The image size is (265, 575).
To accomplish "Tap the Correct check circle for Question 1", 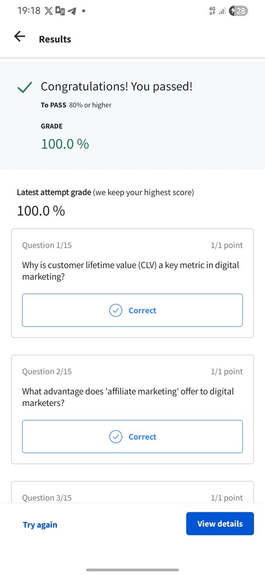I will click(116, 310).
